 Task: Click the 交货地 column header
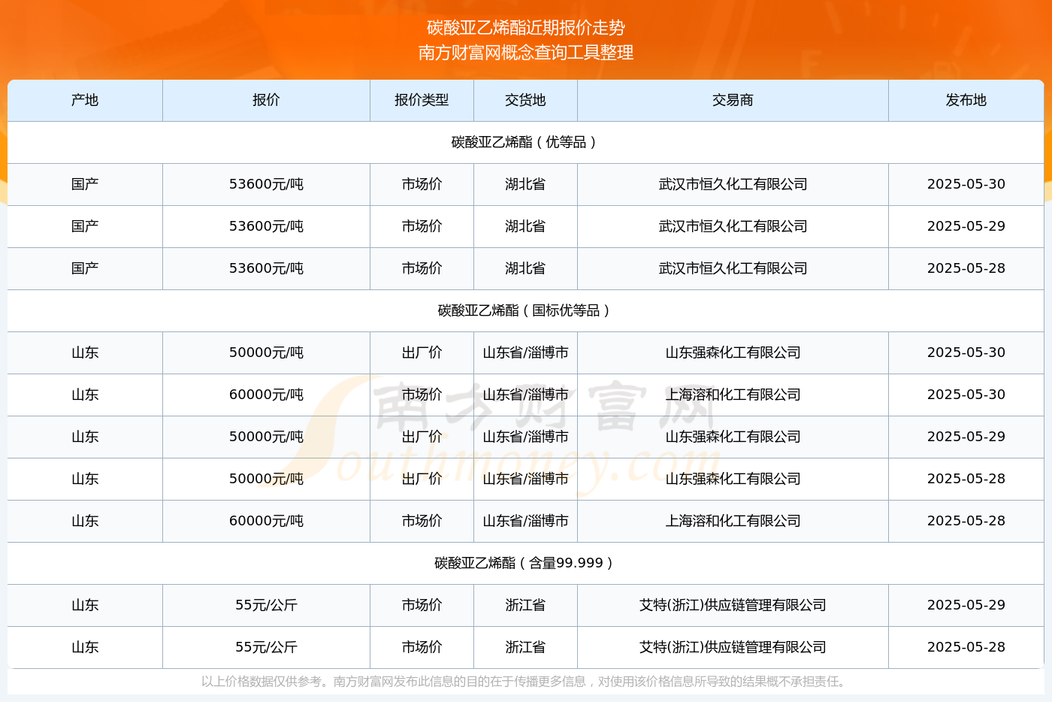coord(525,100)
